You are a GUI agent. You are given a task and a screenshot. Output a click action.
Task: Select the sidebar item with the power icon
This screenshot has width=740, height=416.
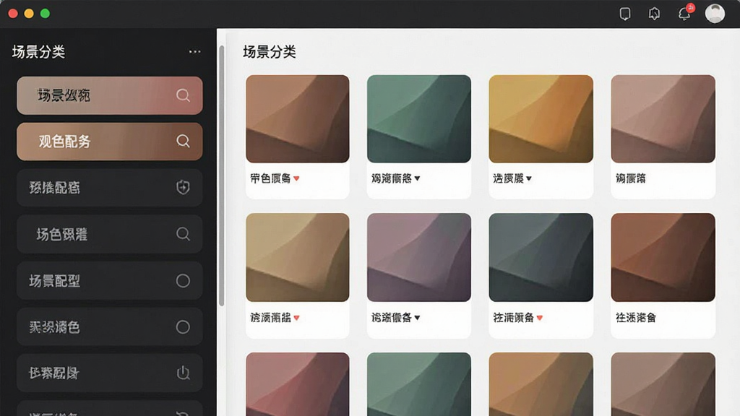coord(110,373)
